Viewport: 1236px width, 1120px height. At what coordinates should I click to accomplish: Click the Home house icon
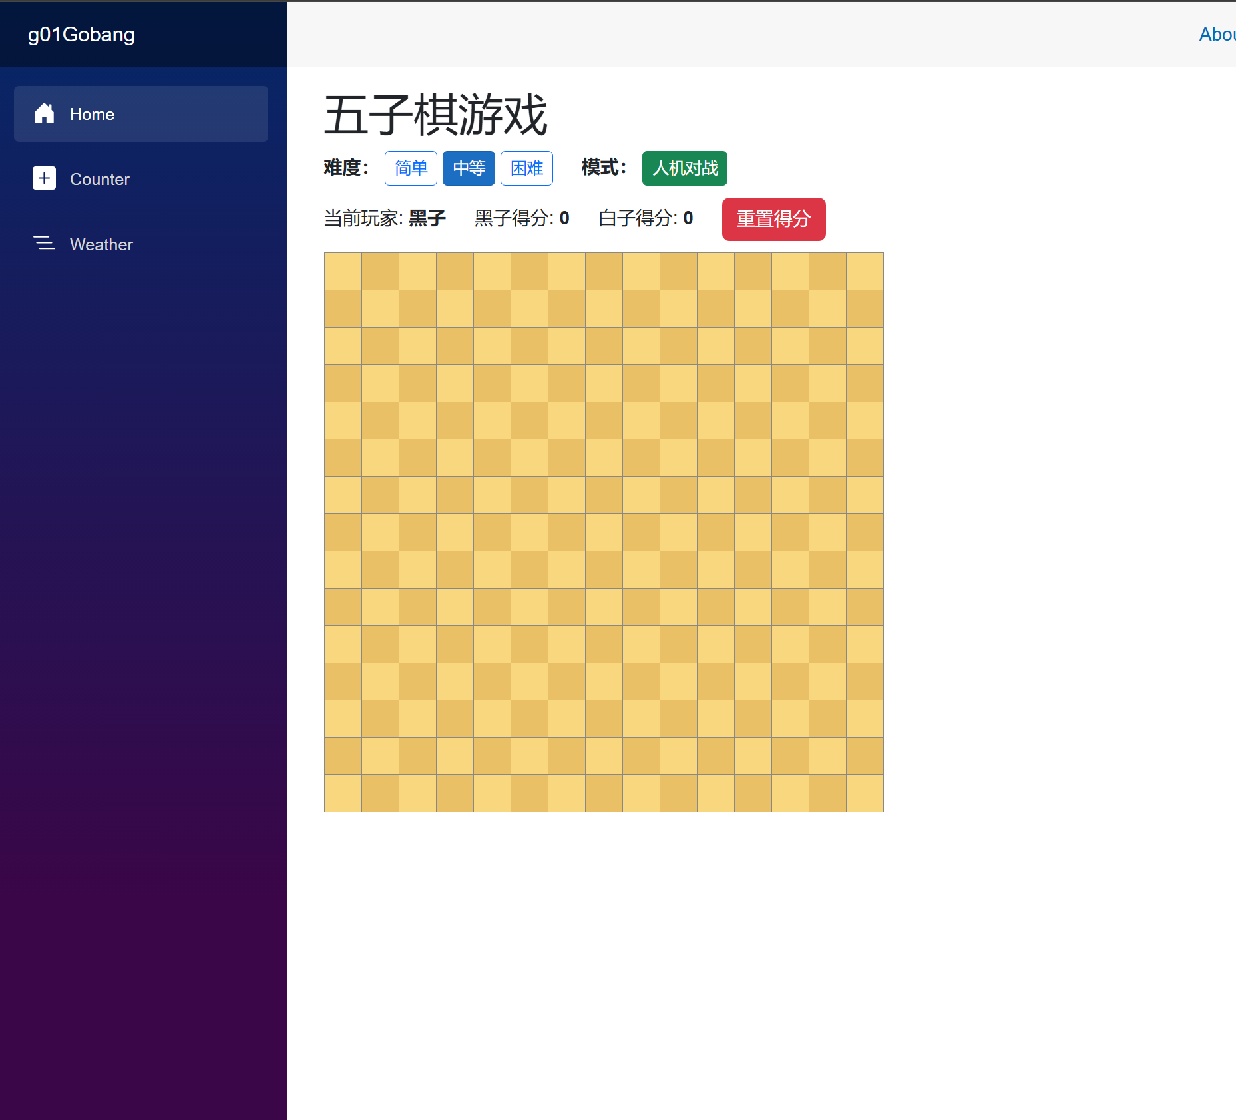coord(44,114)
